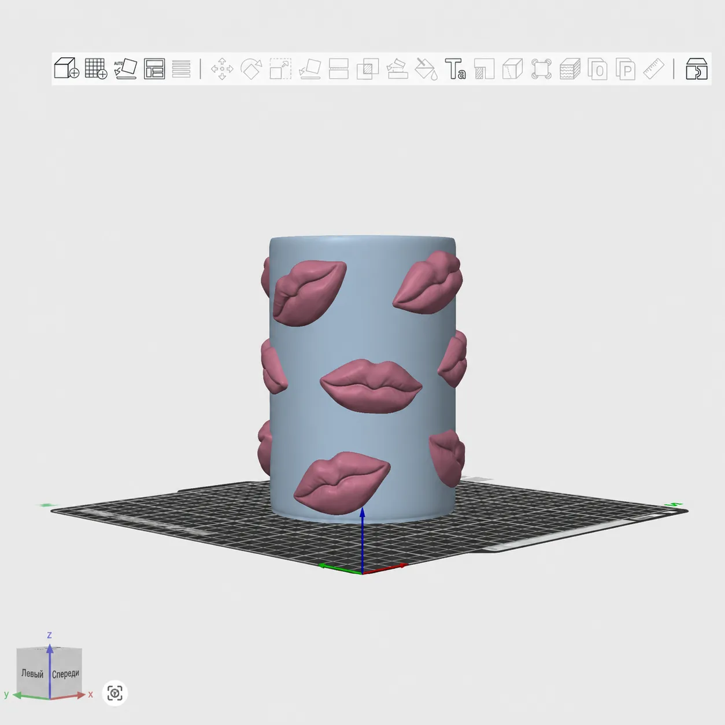Click the page icon marked 'P'
Screen dimensions: 725x725
626,69
